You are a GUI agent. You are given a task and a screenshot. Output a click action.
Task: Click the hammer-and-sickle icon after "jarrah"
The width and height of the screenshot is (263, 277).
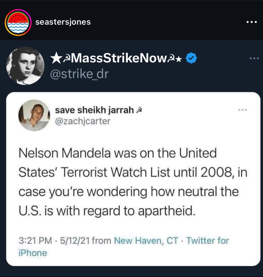point(138,110)
